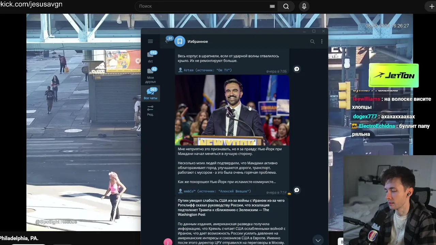436x245 pixels.
Task: Click the paragraph starting 'Несколько моих людей'
Action: click(228, 168)
